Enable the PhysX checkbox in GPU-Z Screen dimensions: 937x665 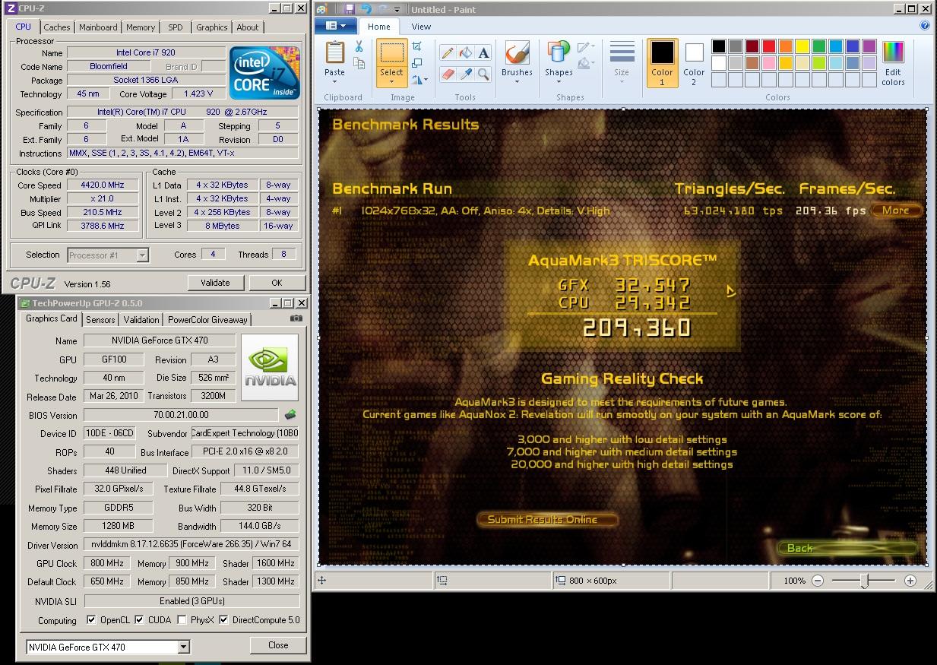point(182,620)
